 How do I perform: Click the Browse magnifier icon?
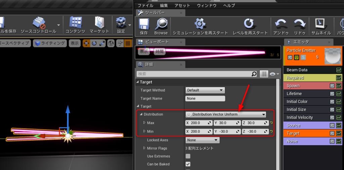pyautogui.click(x=161, y=27)
